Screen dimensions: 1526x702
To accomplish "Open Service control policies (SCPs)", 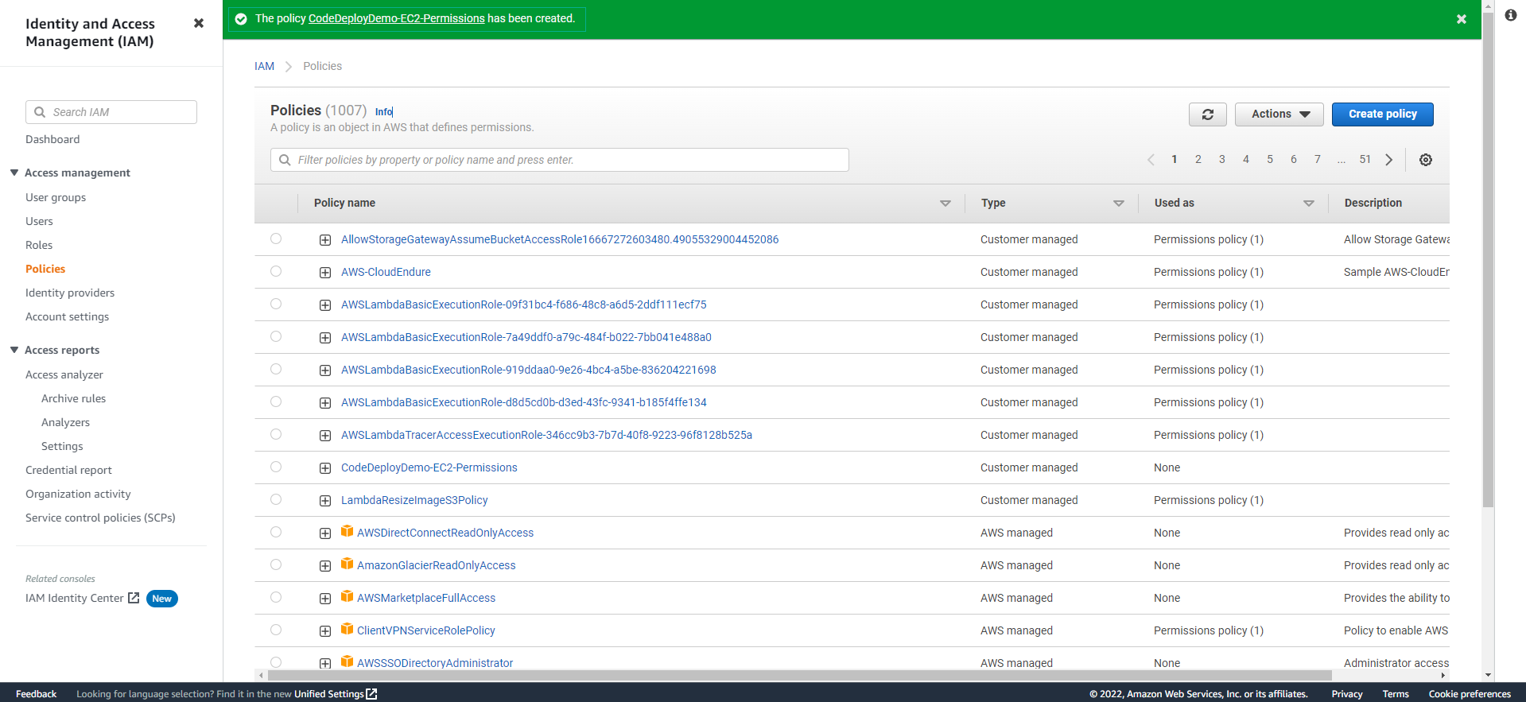I will click(x=100, y=518).
